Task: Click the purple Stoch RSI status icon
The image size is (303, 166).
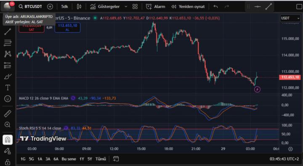Action: click(x=66, y=128)
